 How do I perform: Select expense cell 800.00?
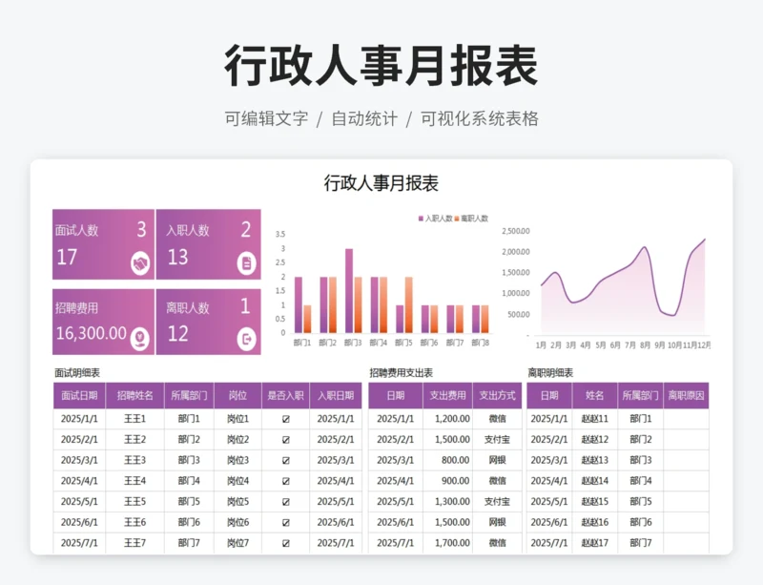447,460
